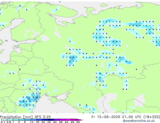The height and width of the screenshot is (123, 160).
Task: Click the 0.1–0.5 mm legend color swatch
Action: [x=4, y=120]
